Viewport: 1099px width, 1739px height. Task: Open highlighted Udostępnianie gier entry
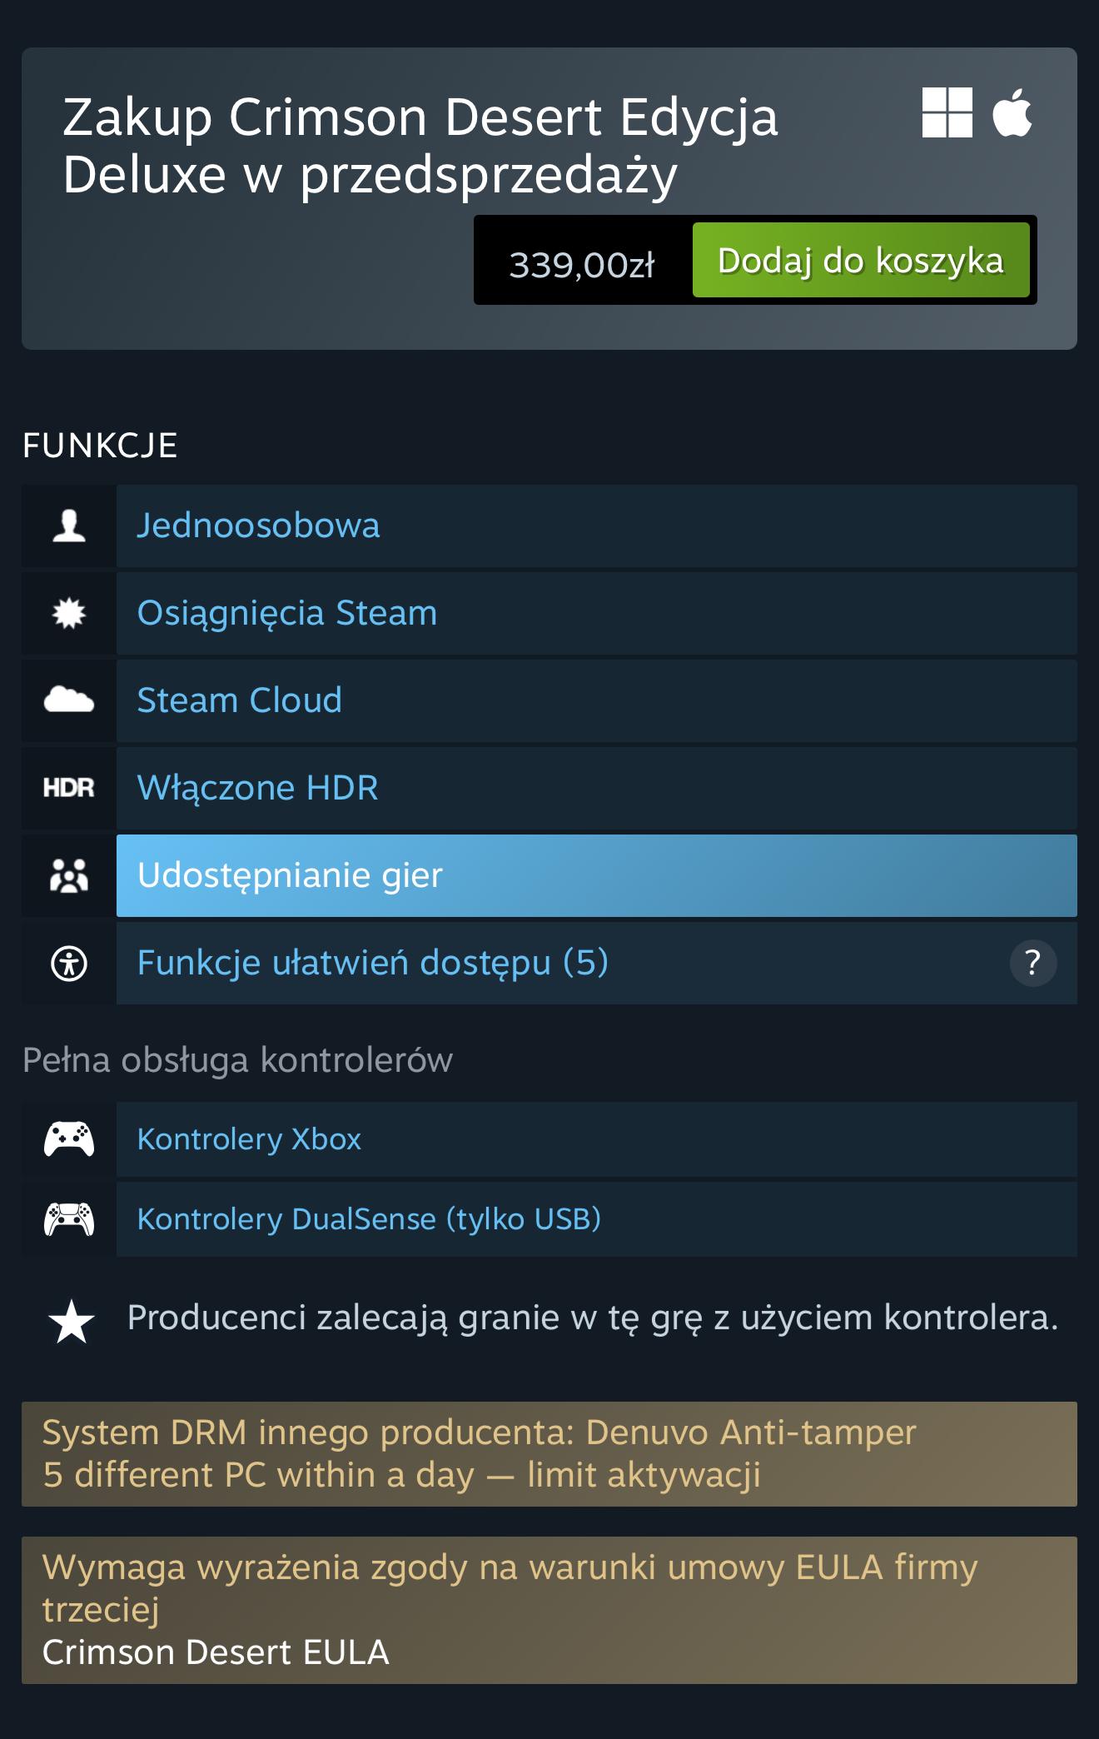click(290, 875)
